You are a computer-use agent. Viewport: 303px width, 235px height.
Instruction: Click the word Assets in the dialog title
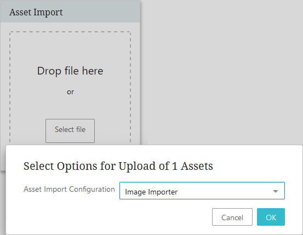pyautogui.click(x=197, y=166)
